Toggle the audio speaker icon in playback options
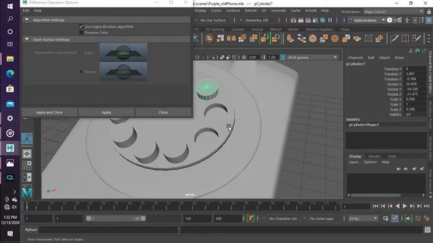Screen dimensions: 433x243 (408, 219)
